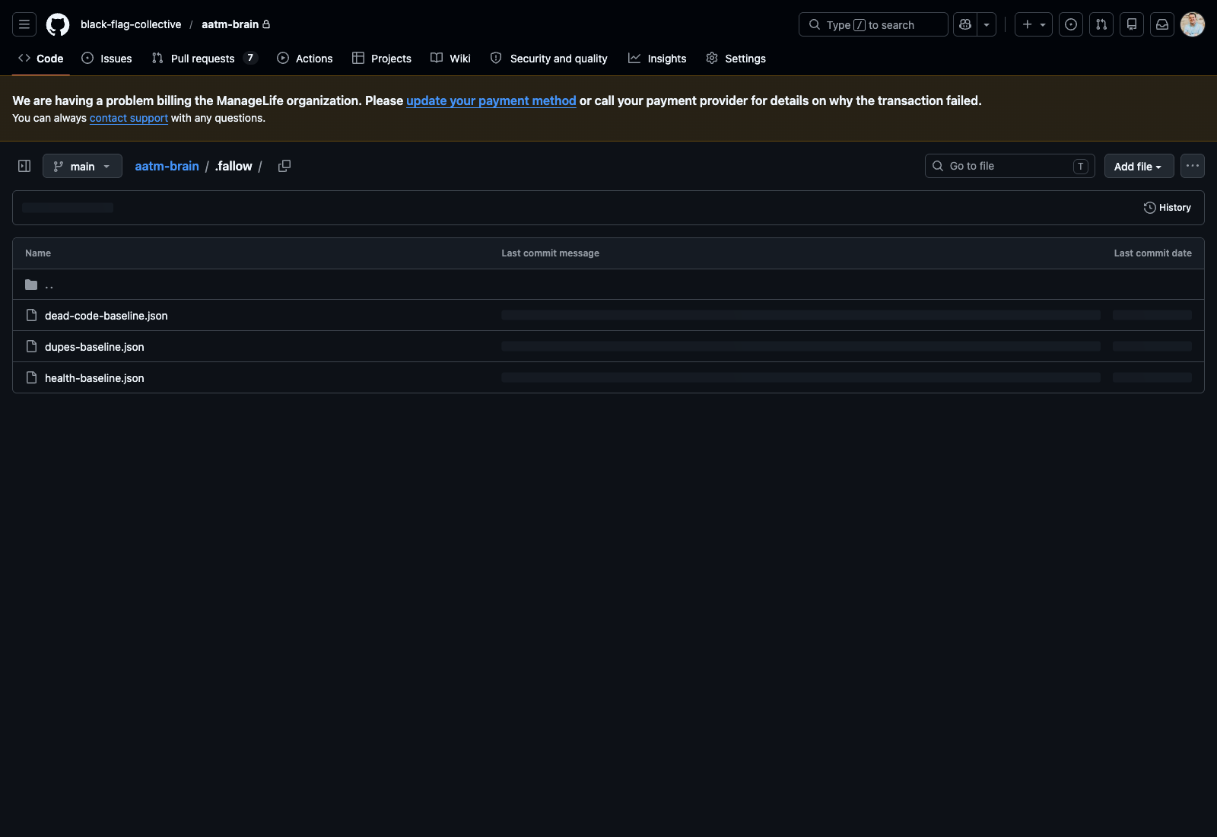Viewport: 1217px width, 837px height.
Task: View your pull requests via header icon
Action: [1101, 24]
